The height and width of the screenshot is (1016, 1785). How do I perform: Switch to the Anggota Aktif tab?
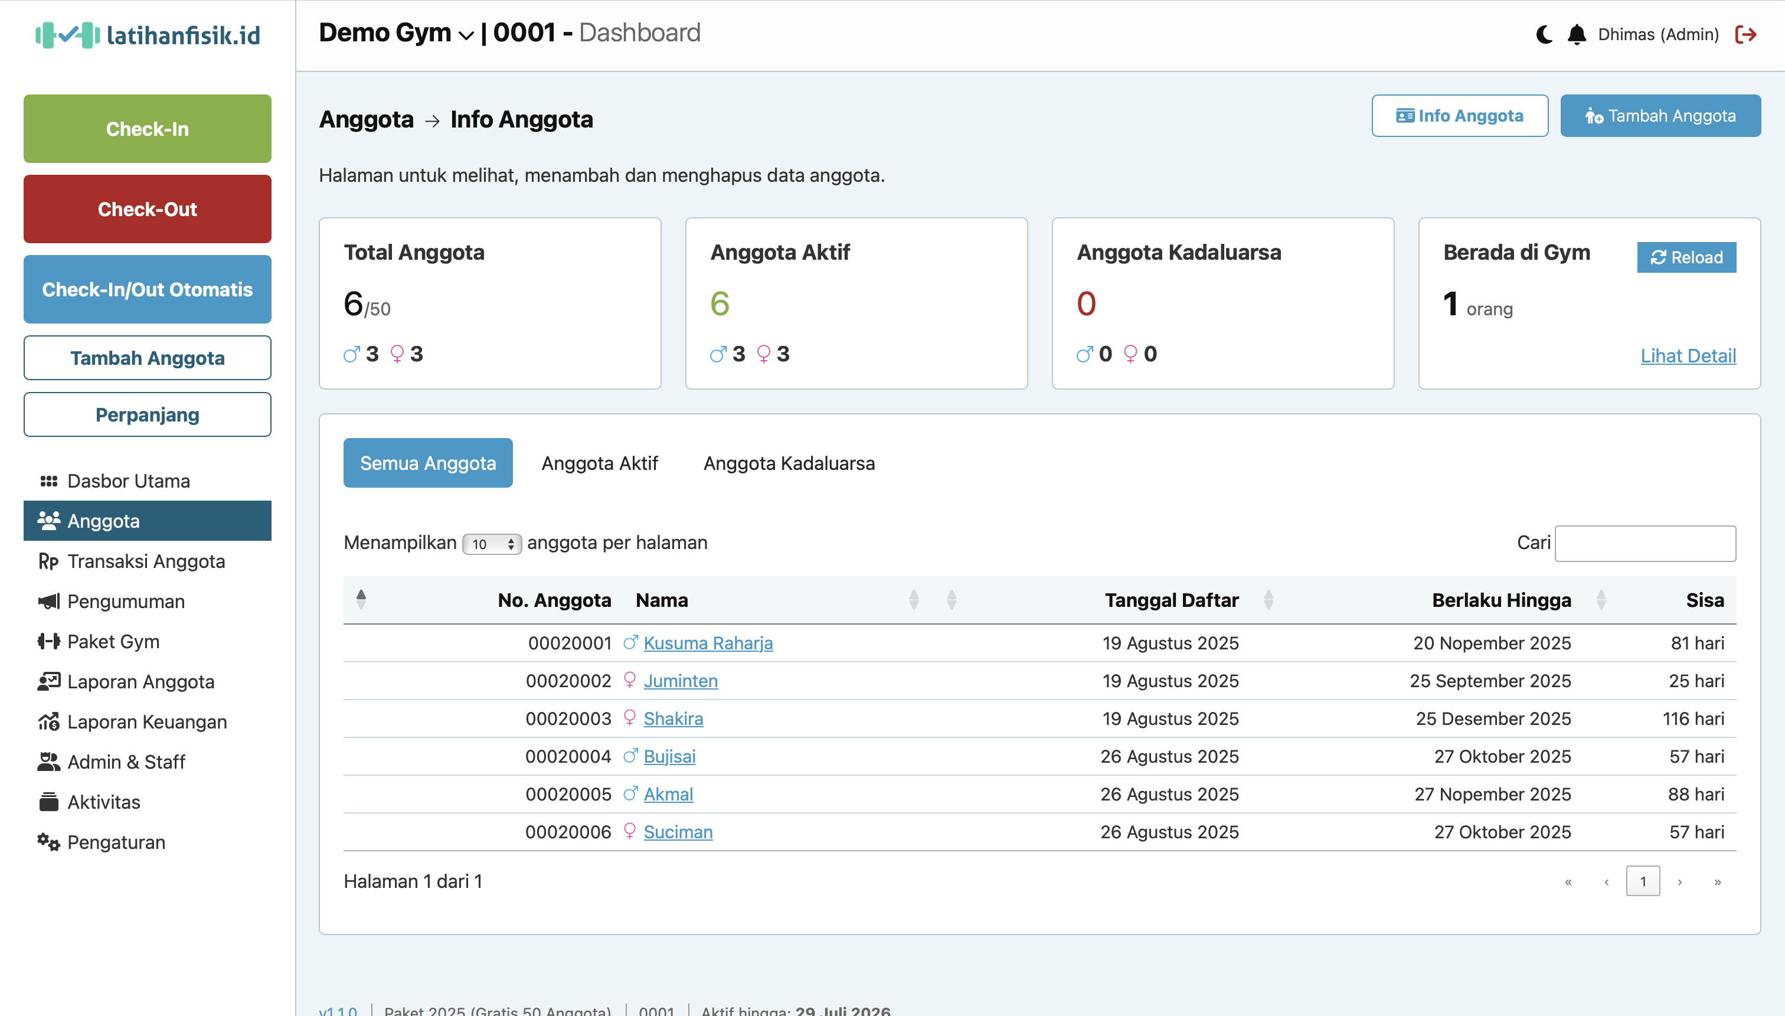(x=599, y=463)
